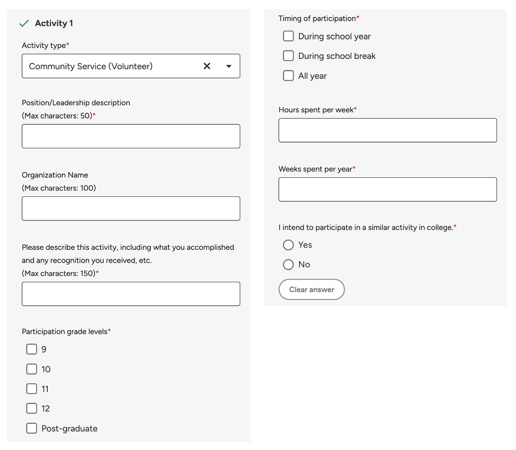Click the activity description text field
This screenshot has height=450, width=516.
tap(131, 294)
